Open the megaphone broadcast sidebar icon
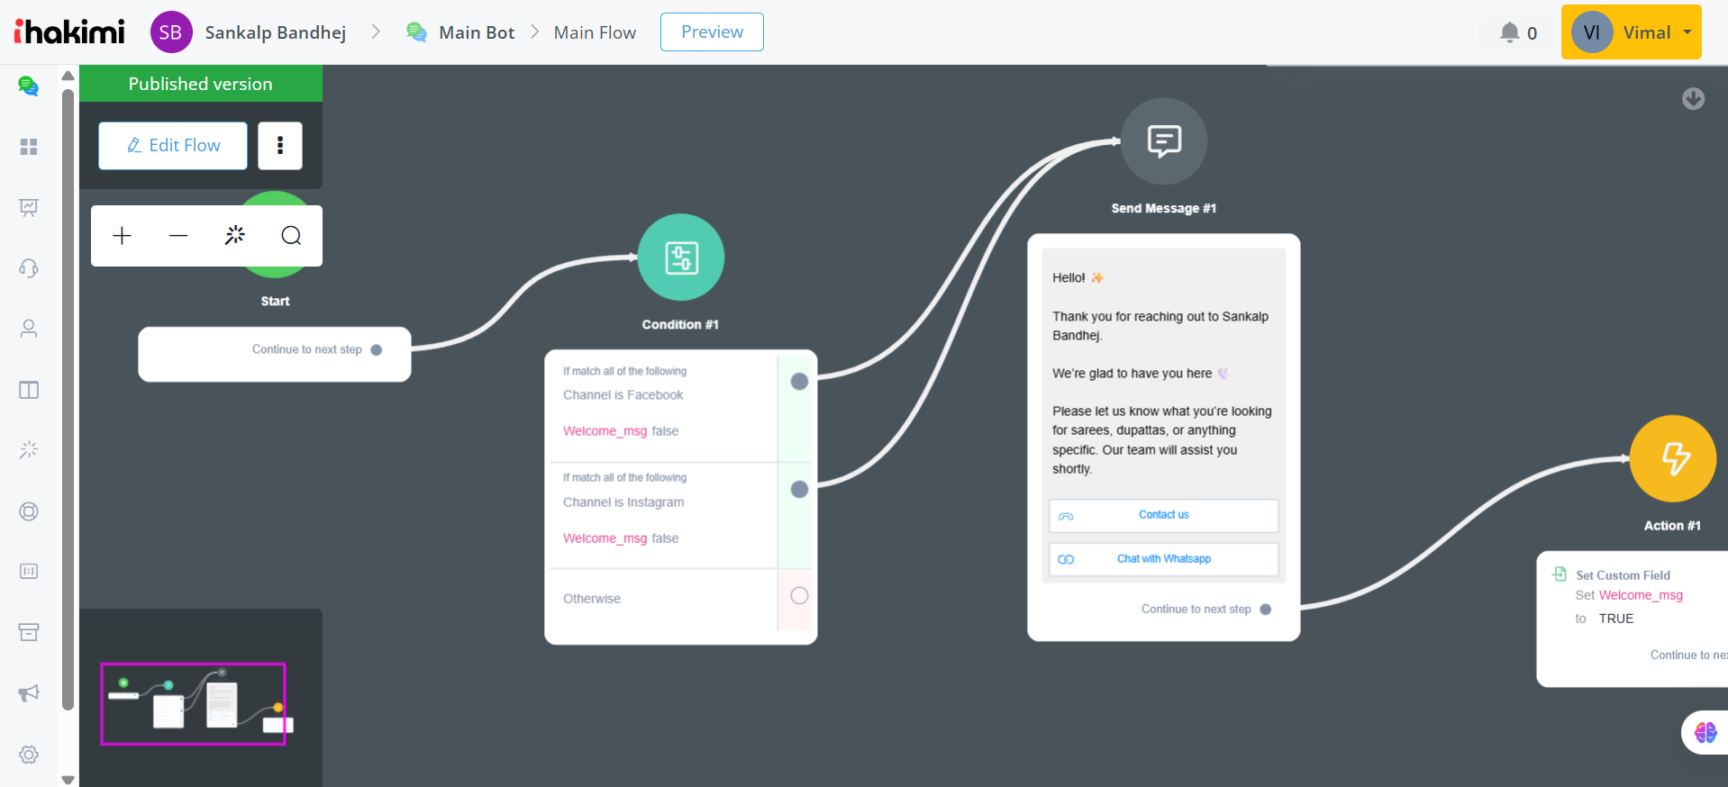1728x787 pixels. [29, 692]
